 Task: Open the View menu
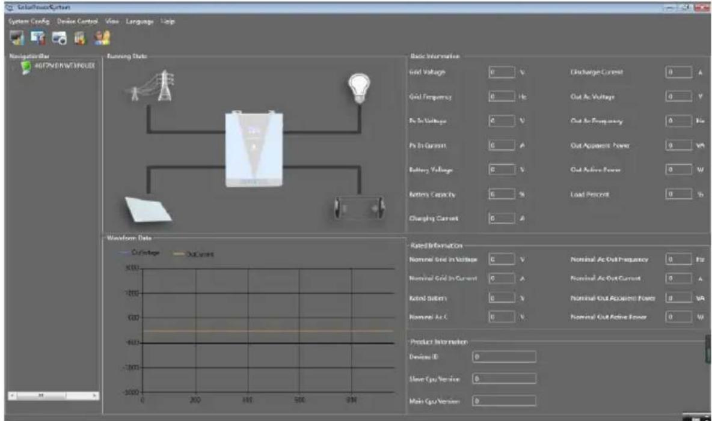tap(112, 22)
